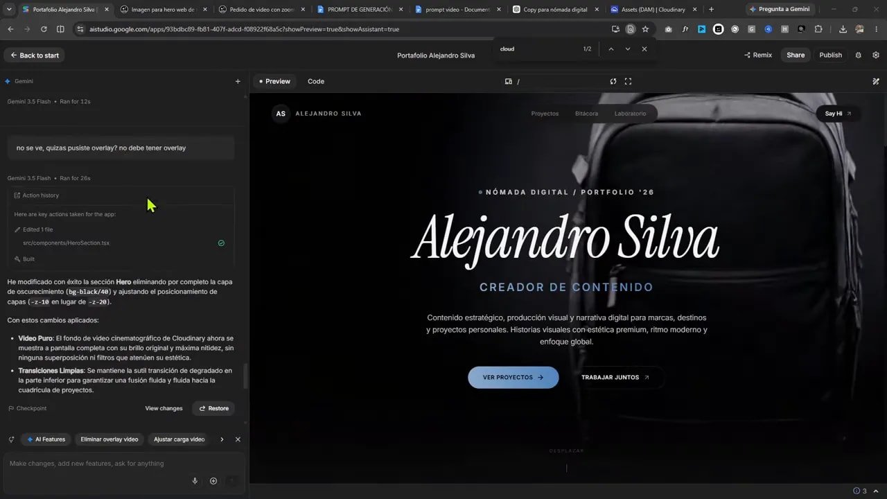Toggle the browser side panel icon

point(60,29)
